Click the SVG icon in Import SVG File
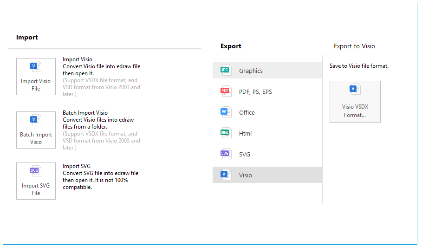The height and width of the screenshot is (247, 422). tap(36, 170)
